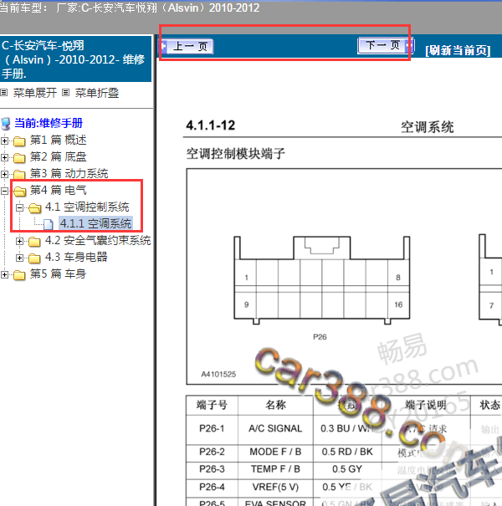Go to previous page with 上一页 button
Screen dimensions: 502x506
point(187,47)
